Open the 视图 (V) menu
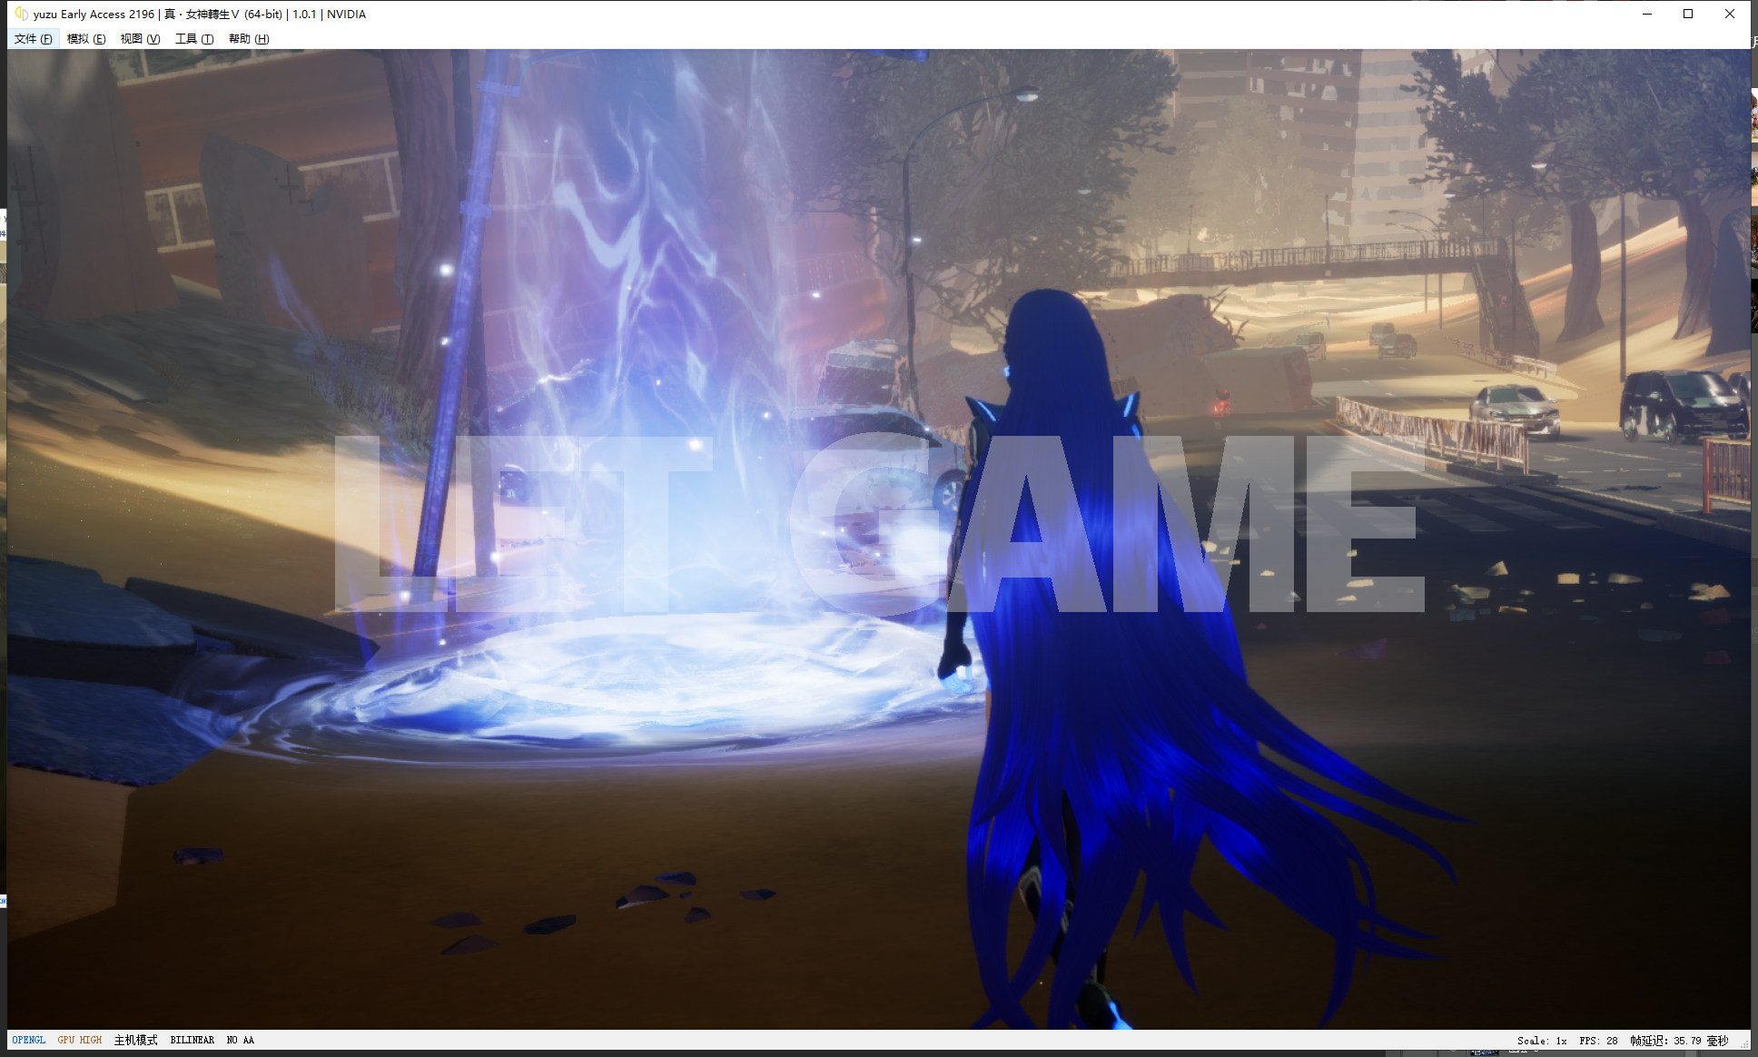Viewport: 1758px width, 1057px height. point(140,39)
